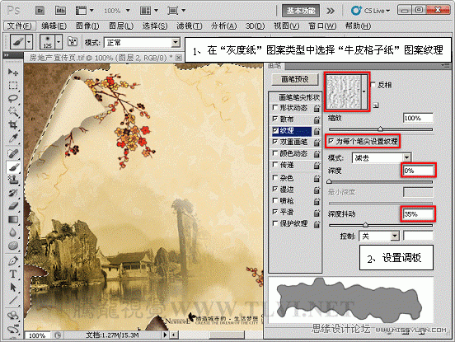Image resolution: width=455 pixels, height=342 pixels.
Task: Open 滤镜(T) menu
Action: pyautogui.click(x=190, y=26)
